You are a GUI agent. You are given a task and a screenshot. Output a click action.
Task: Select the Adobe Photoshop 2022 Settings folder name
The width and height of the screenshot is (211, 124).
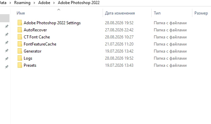coord(52,23)
